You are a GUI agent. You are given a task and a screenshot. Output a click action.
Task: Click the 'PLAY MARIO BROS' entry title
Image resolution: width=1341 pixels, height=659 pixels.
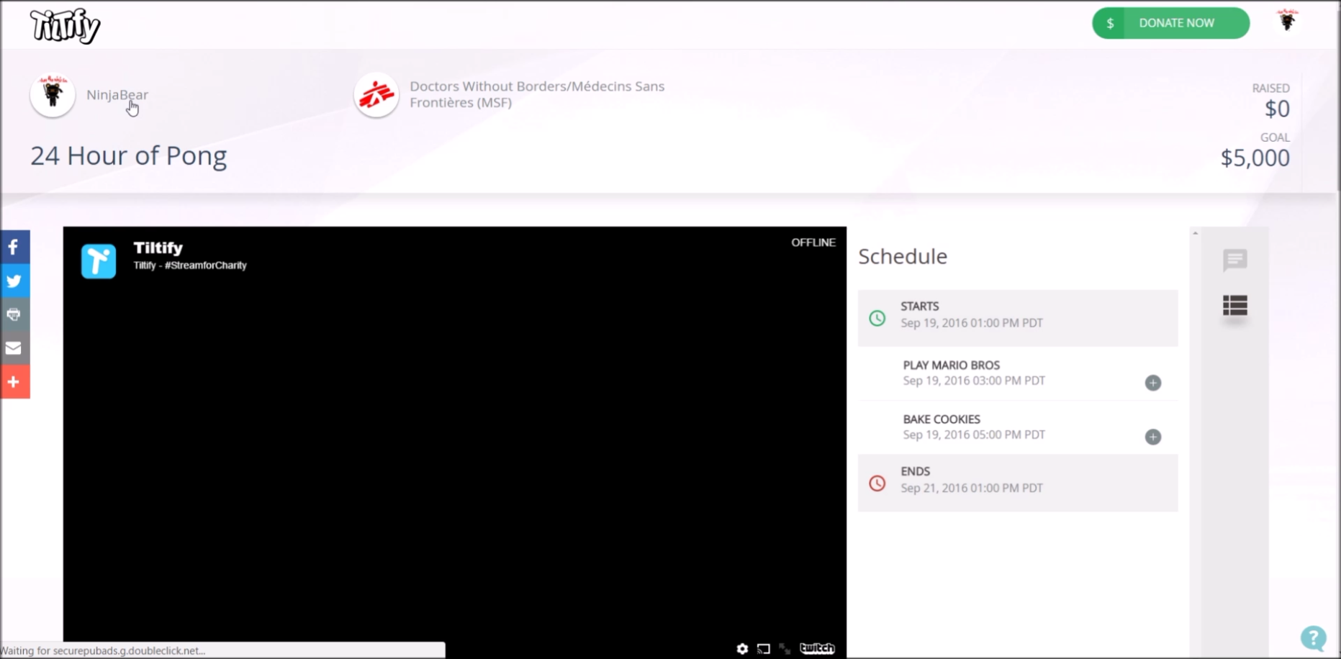click(x=952, y=365)
